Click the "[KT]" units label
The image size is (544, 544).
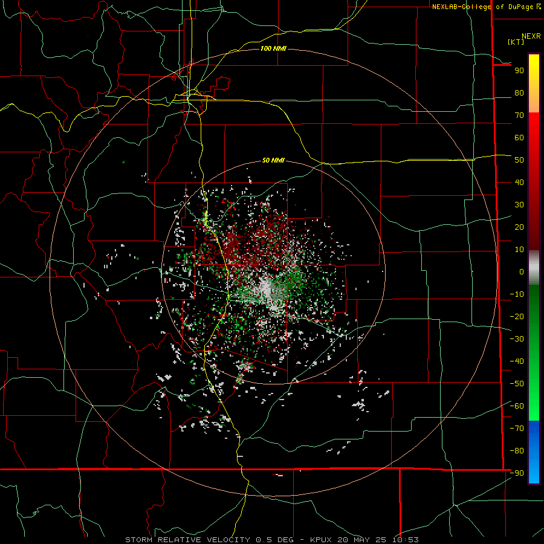[x=516, y=42]
